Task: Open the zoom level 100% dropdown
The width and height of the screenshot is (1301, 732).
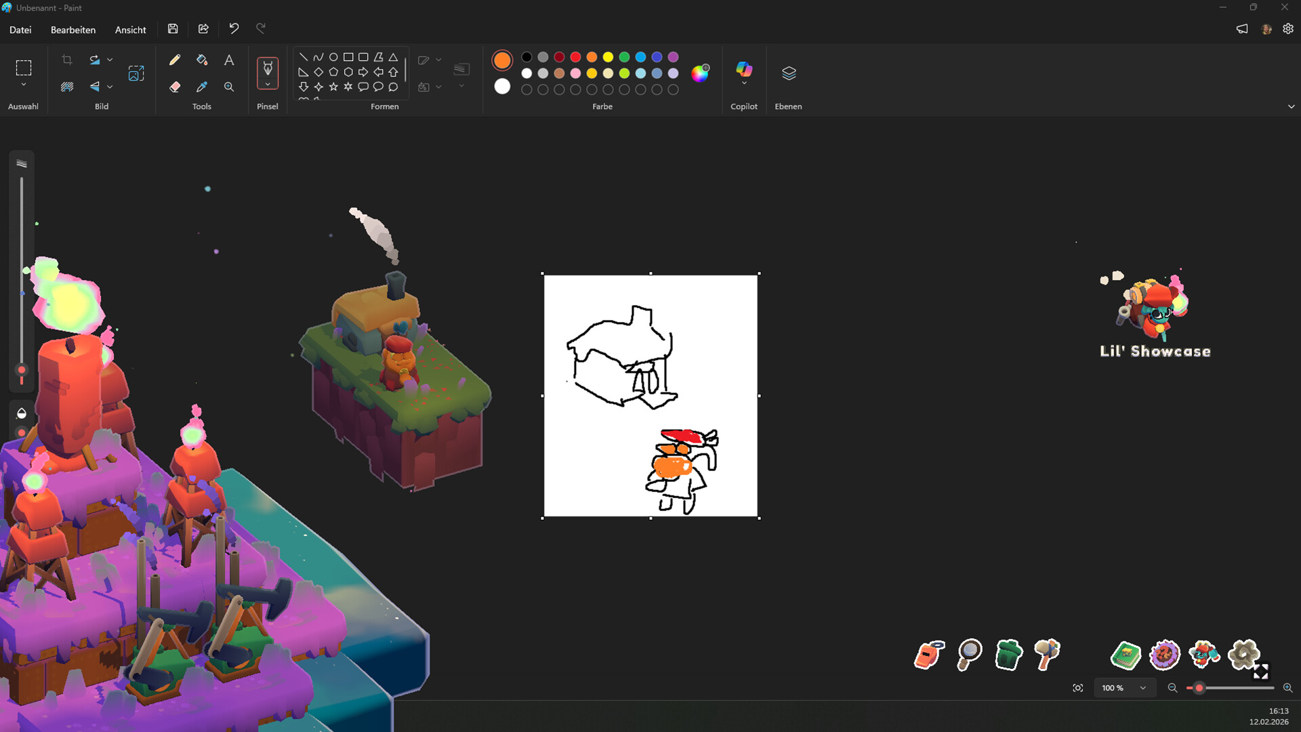Action: [1125, 687]
